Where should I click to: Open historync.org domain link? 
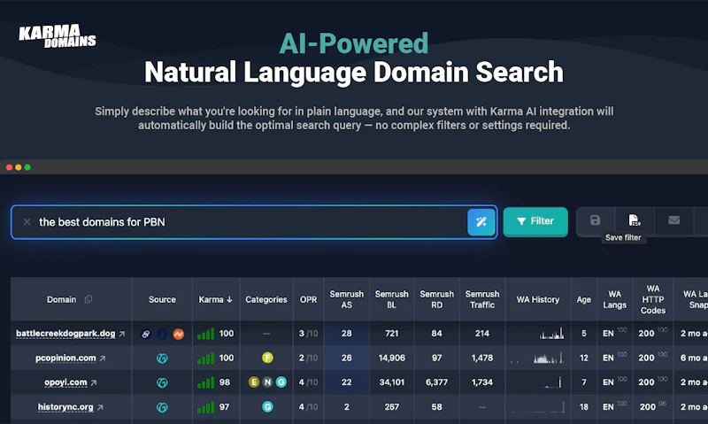(65, 407)
